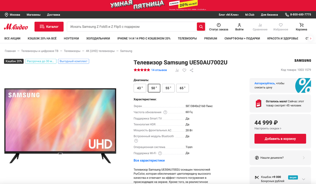Image resolution: width=316 pixels, height=184 pixels.
Task: Click the search input field
Action: click(x=132, y=27)
